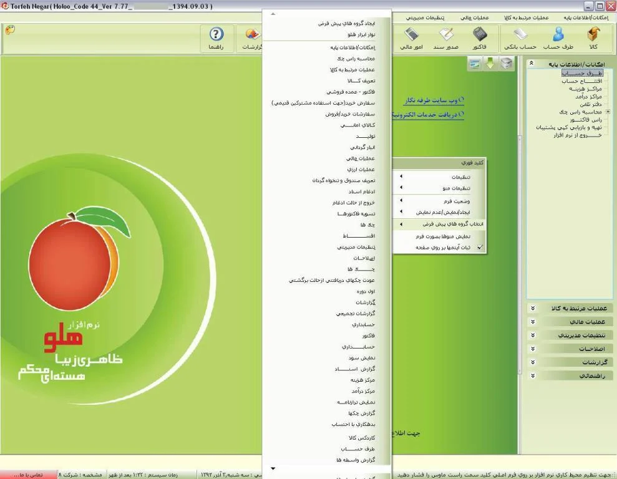Open the عملیات مرتبط به کالا menu bar item
Screen dimensions: 617x479
[526, 17]
